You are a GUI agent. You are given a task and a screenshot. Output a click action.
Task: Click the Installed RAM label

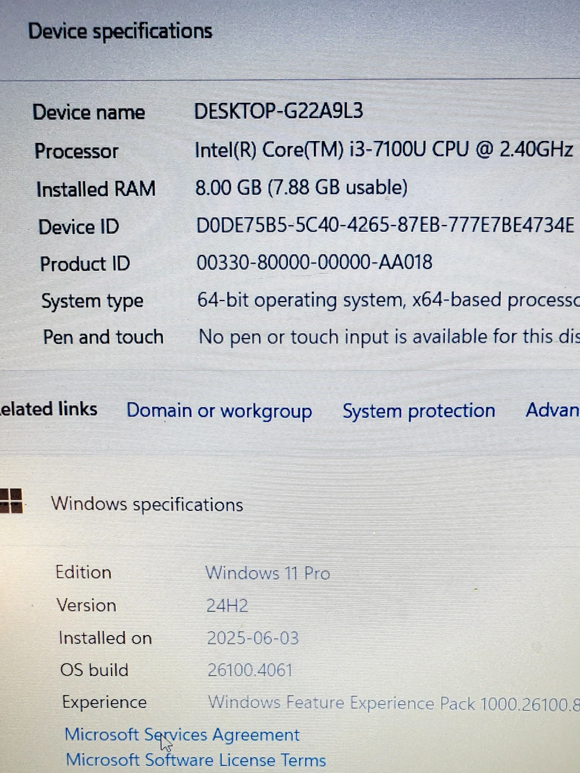[x=96, y=189]
